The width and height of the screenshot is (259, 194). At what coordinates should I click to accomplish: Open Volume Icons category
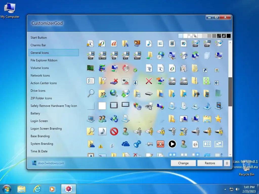40,68
